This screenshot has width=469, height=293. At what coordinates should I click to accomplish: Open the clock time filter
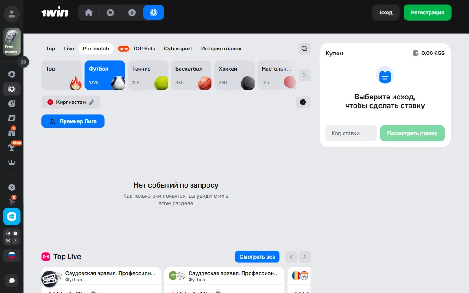[303, 102]
